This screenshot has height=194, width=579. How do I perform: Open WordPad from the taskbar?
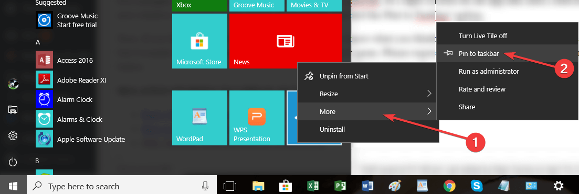[422, 186]
